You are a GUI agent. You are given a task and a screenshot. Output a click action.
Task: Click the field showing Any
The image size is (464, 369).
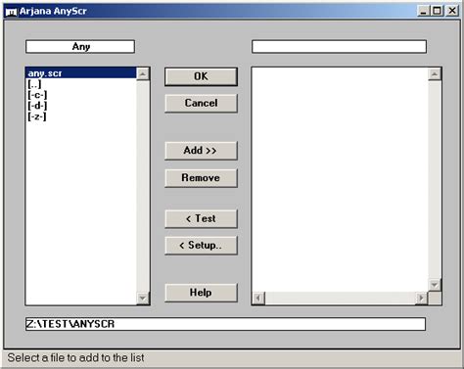[x=80, y=46]
